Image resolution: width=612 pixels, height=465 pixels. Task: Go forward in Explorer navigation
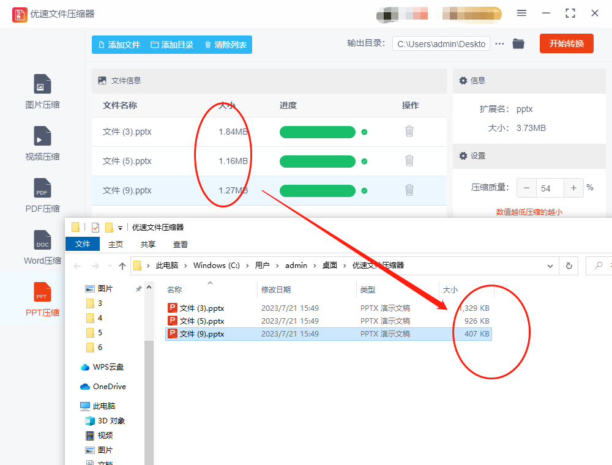pyautogui.click(x=95, y=266)
